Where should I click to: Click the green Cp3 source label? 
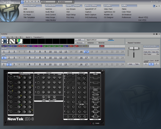55,46
